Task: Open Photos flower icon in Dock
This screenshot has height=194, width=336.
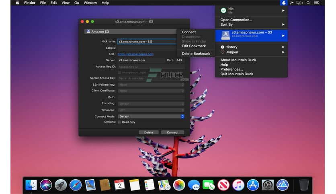Action: pos(179,185)
